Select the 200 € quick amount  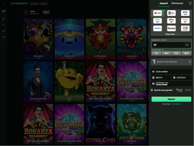pos(186,53)
